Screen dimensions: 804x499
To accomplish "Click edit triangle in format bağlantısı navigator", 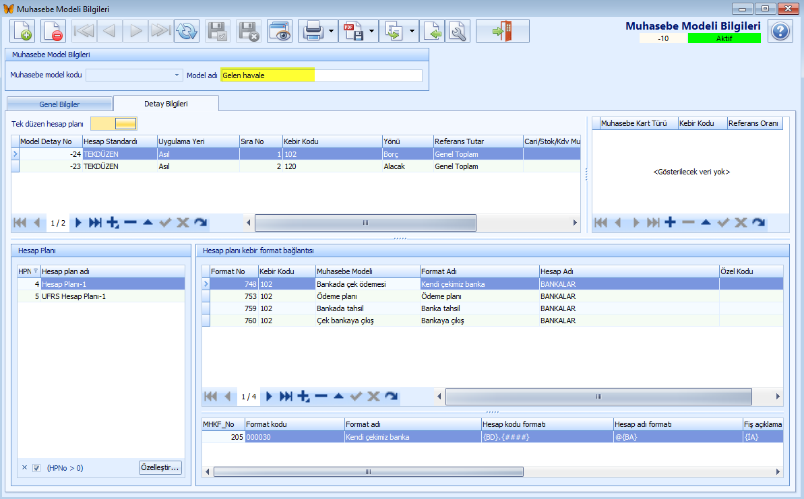I will tap(338, 396).
